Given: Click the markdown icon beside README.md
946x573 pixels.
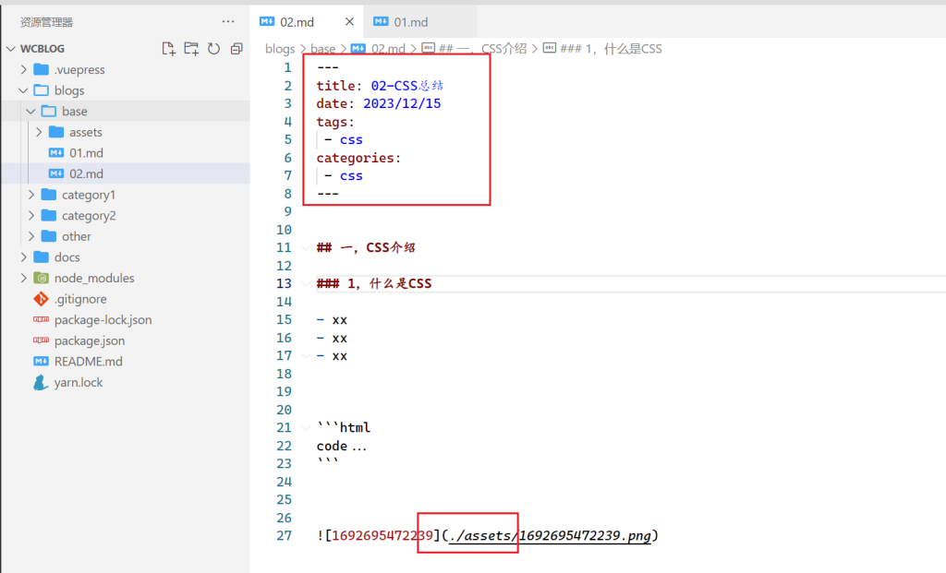Looking at the screenshot, I should 41,362.
